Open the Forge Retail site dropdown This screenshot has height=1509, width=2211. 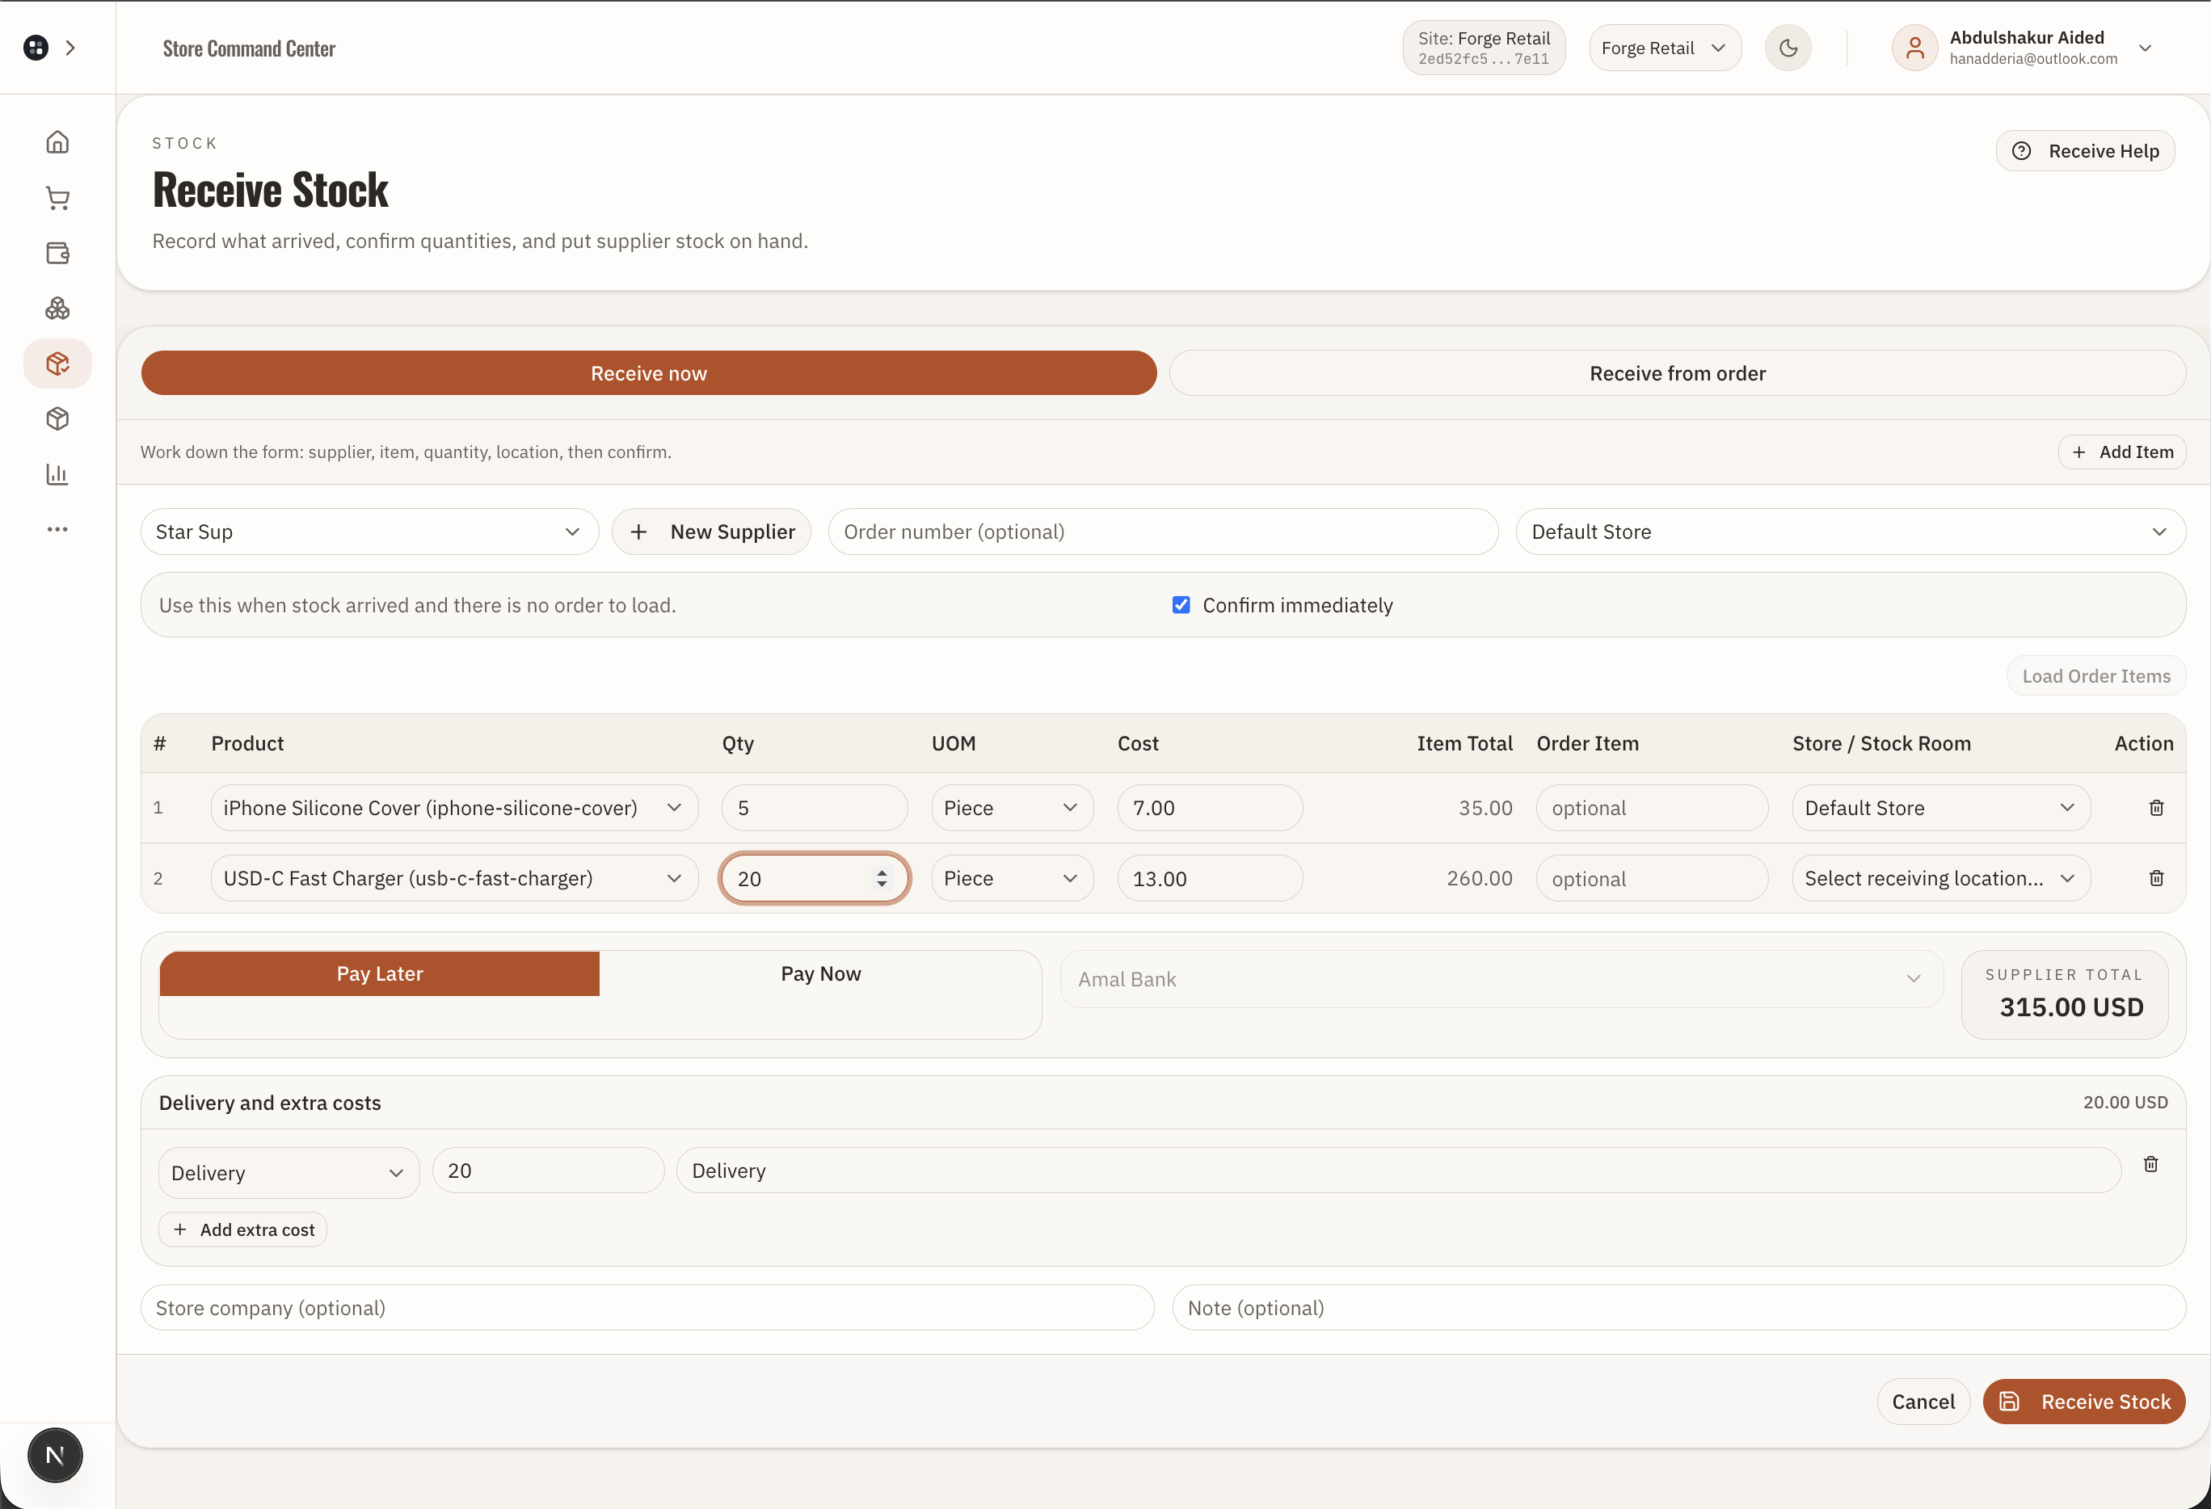[x=1665, y=48]
